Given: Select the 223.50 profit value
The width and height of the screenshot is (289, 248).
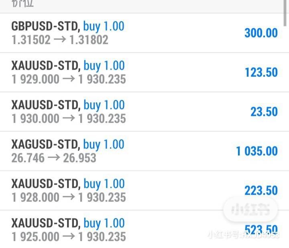Looking at the screenshot, I should (261, 191).
